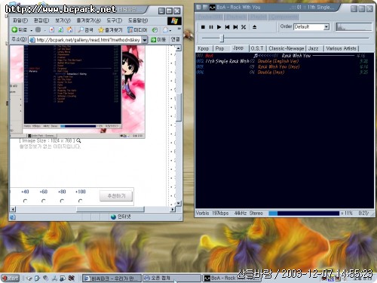Open the View (보기) menu in Internet Explorer
377x283 pixels.
pos(63,20)
